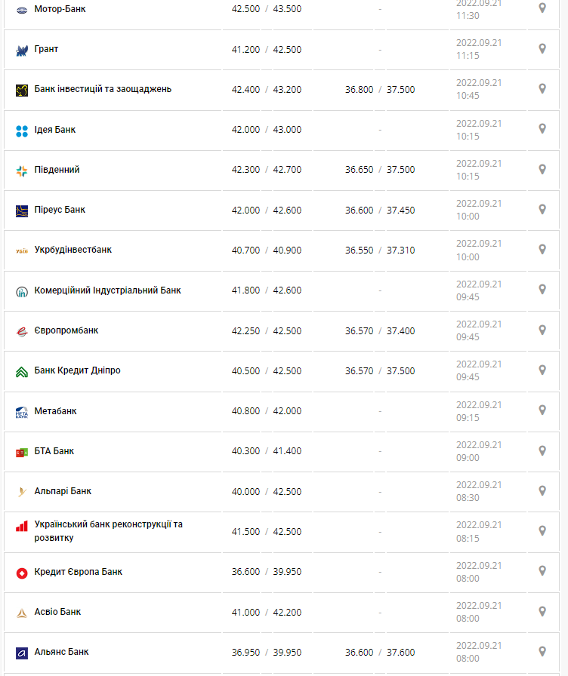This screenshot has height=676, width=568.
Task: Click Укрбудінвестбанк rate 40.700 / 40.900
Action: coord(266,250)
